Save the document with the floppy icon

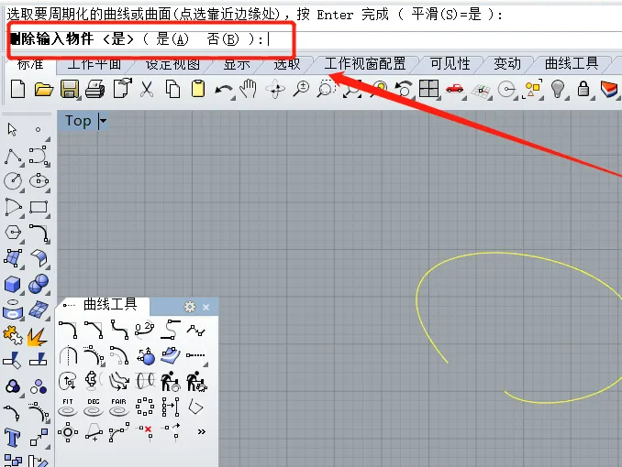[70, 89]
